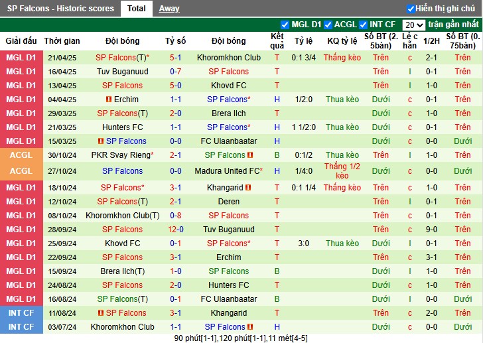Click ACGL league label on 27/10/24 row
Screen dimensions: 483x343
pos(21,171)
